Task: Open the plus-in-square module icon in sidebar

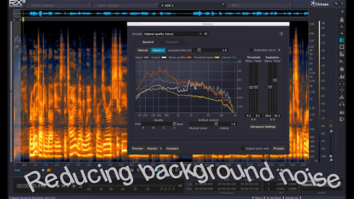Action: pos(342,47)
